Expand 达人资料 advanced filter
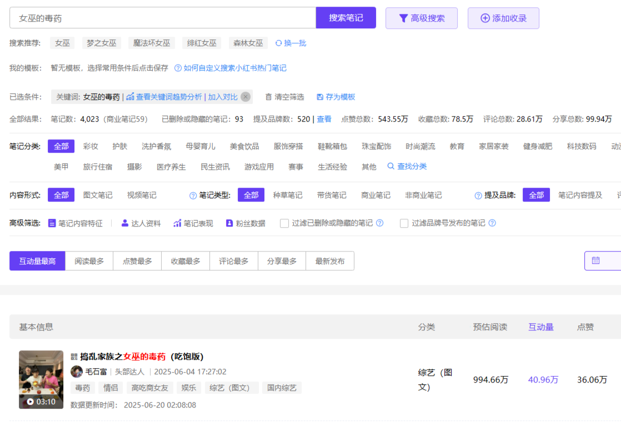The height and width of the screenshot is (427, 621). [141, 223]
